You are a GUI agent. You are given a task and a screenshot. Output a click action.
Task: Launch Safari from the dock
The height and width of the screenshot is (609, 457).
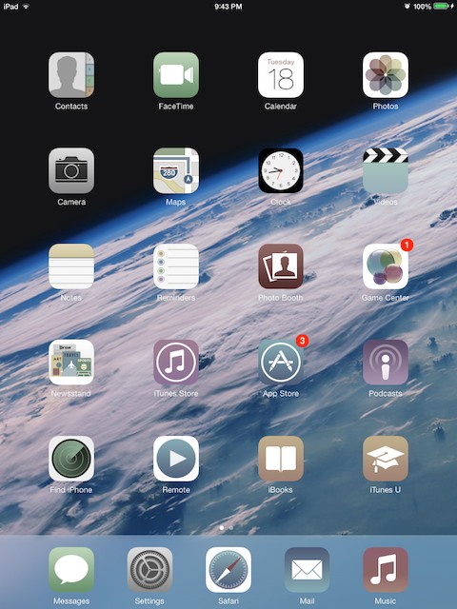point(228,570)
